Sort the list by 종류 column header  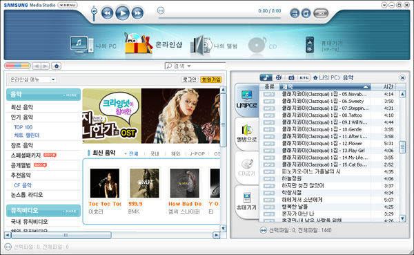coord(269,87)
